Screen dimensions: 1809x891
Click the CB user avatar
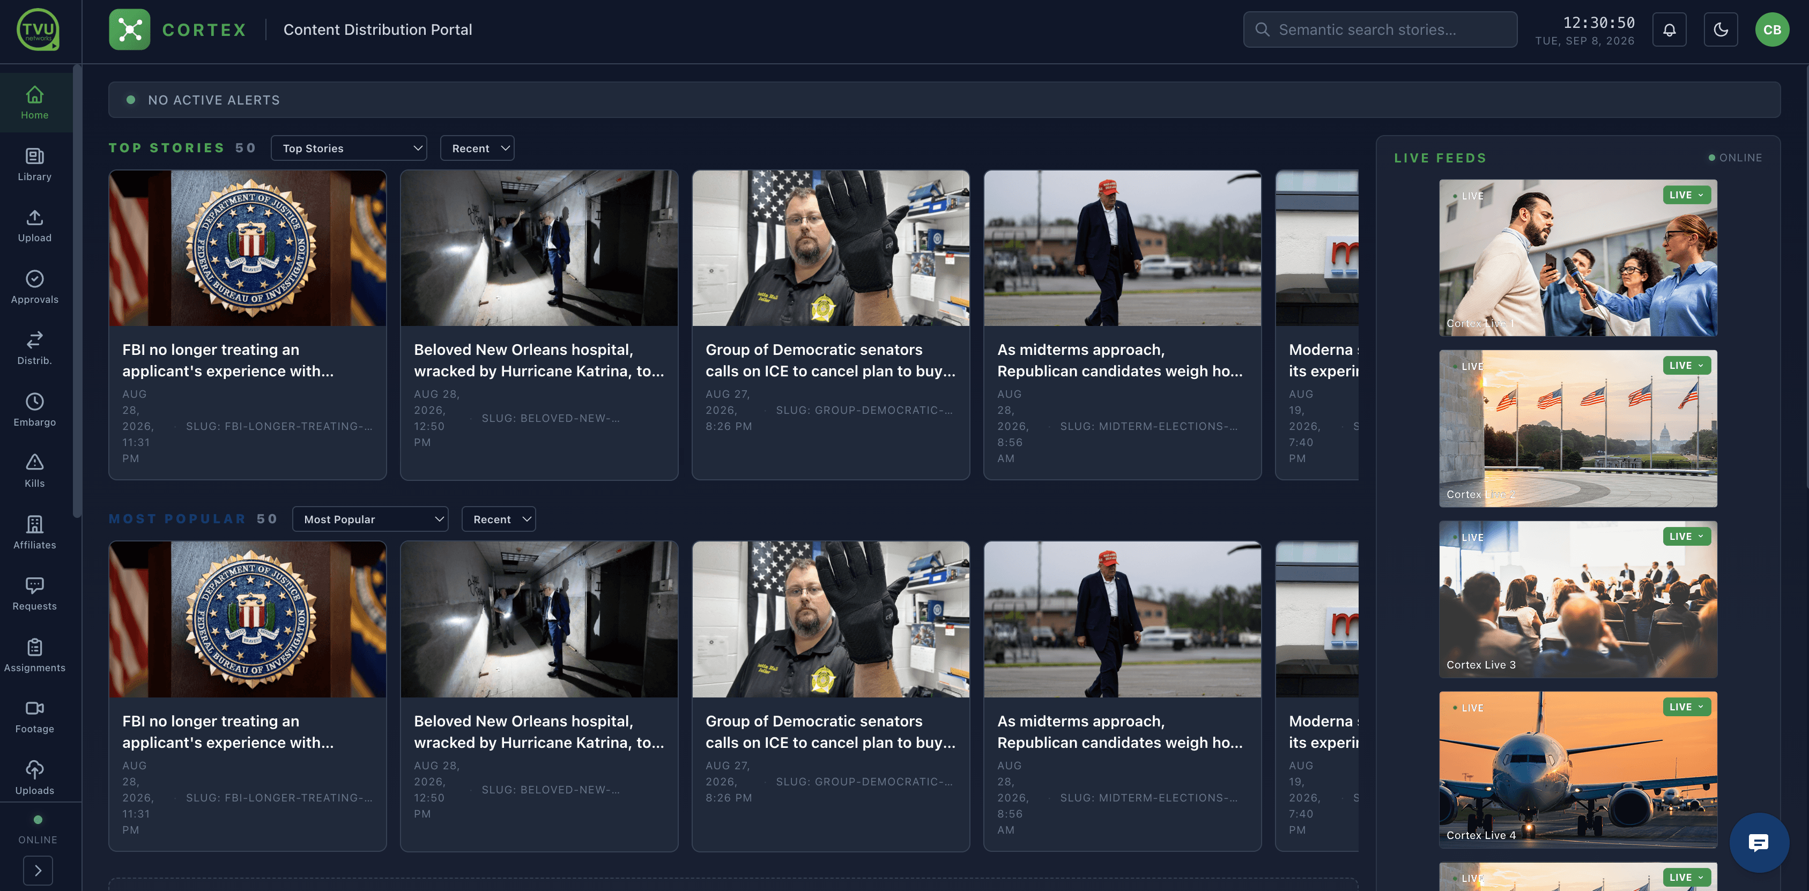click(x=1772, y=29)
